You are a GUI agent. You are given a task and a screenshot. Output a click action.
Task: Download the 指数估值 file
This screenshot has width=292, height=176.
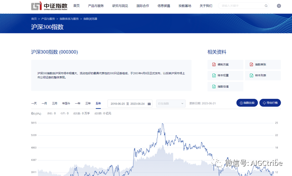225,87
